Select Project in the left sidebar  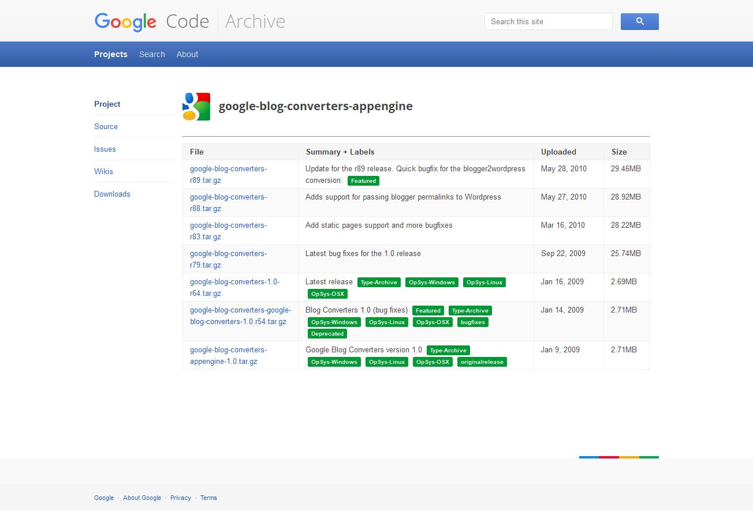(x=107, y=104)
